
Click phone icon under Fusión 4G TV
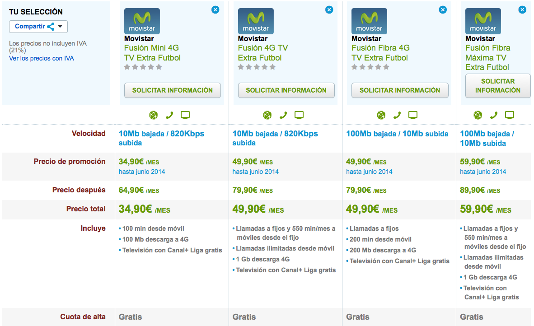click(283, 115)
